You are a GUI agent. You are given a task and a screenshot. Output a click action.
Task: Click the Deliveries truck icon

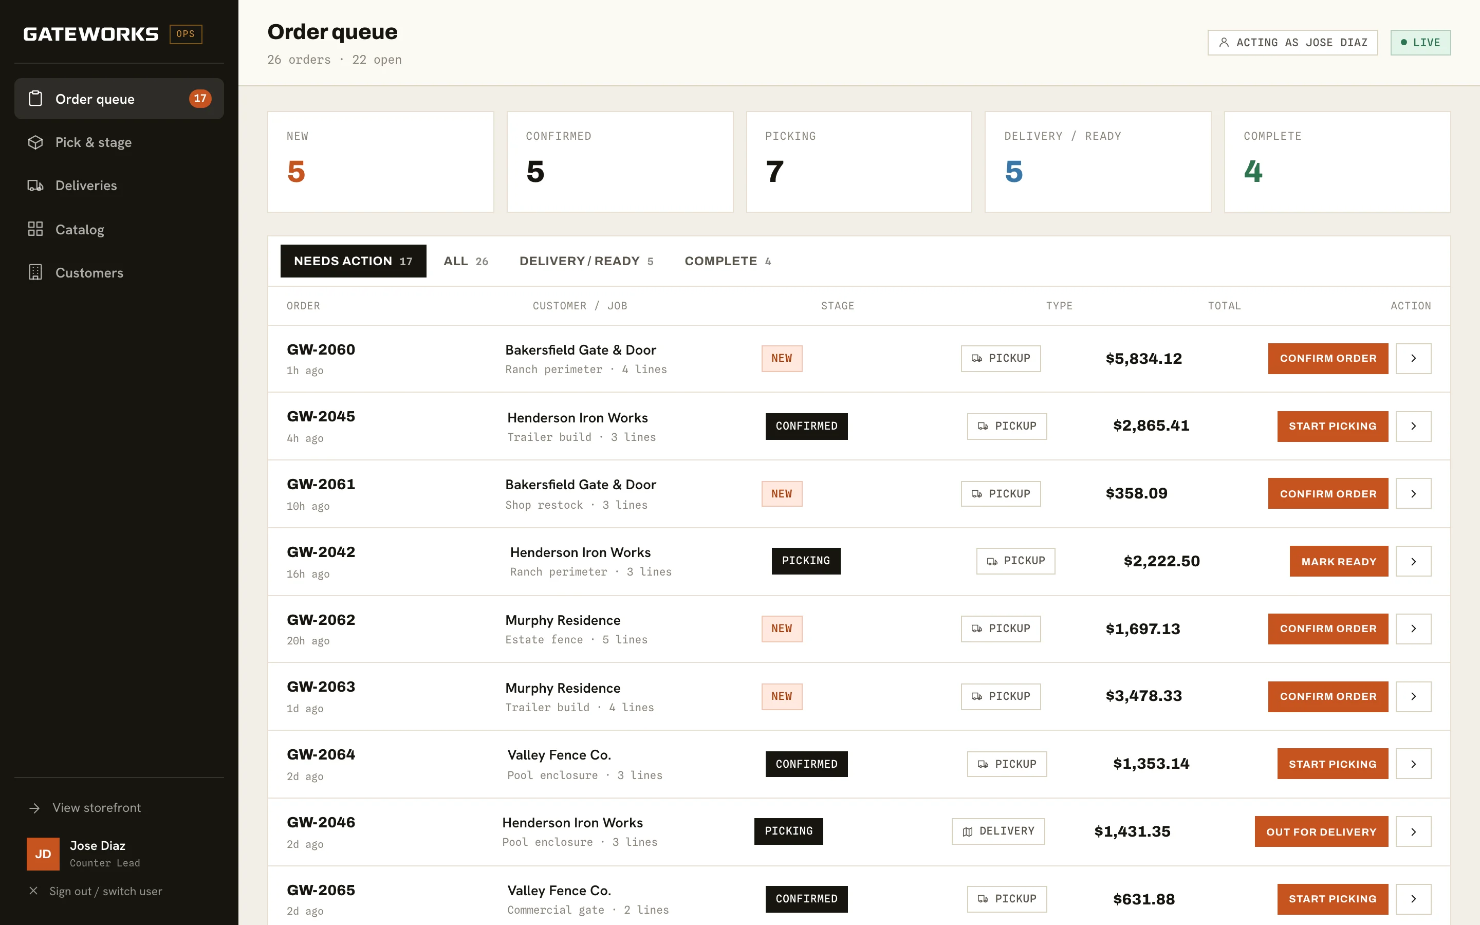(35, 186)
